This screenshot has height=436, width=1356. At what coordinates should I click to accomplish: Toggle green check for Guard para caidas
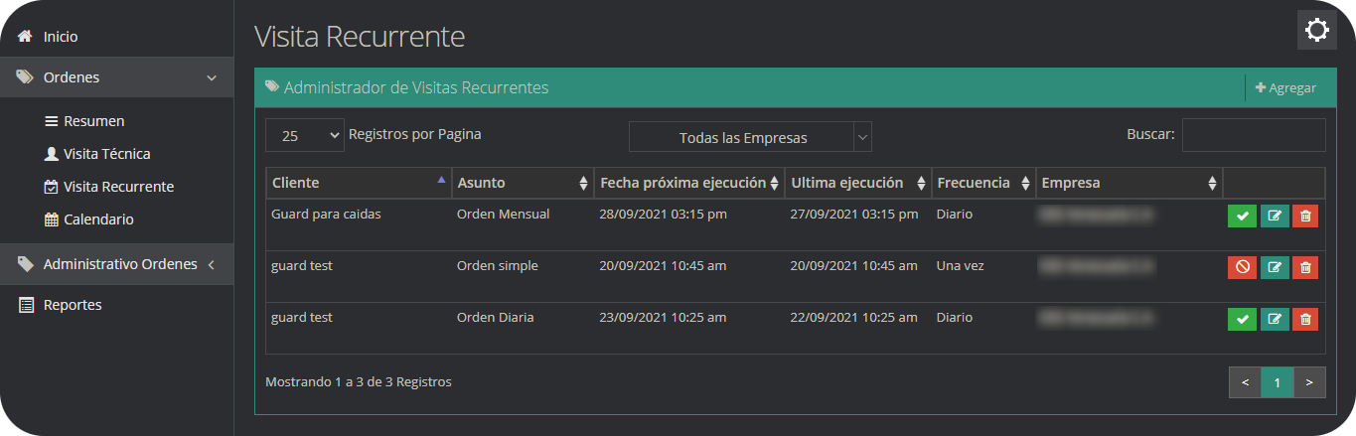[x=1242, y=216]
